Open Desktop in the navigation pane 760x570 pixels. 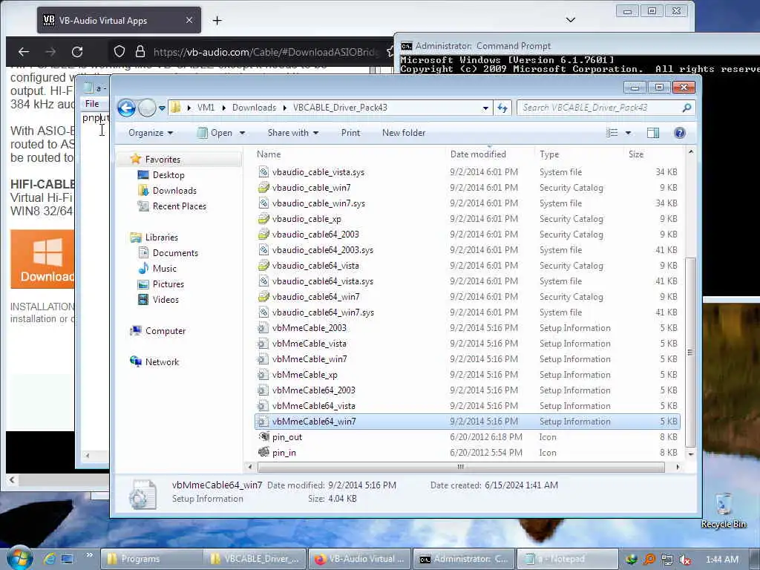pos(168,175)
